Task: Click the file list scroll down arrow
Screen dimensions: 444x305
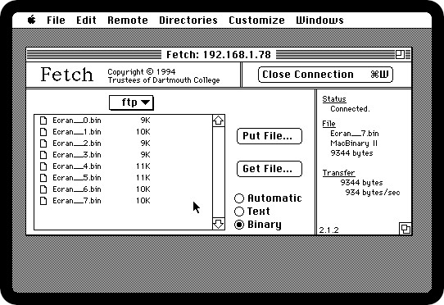Action: click(219, 224)
